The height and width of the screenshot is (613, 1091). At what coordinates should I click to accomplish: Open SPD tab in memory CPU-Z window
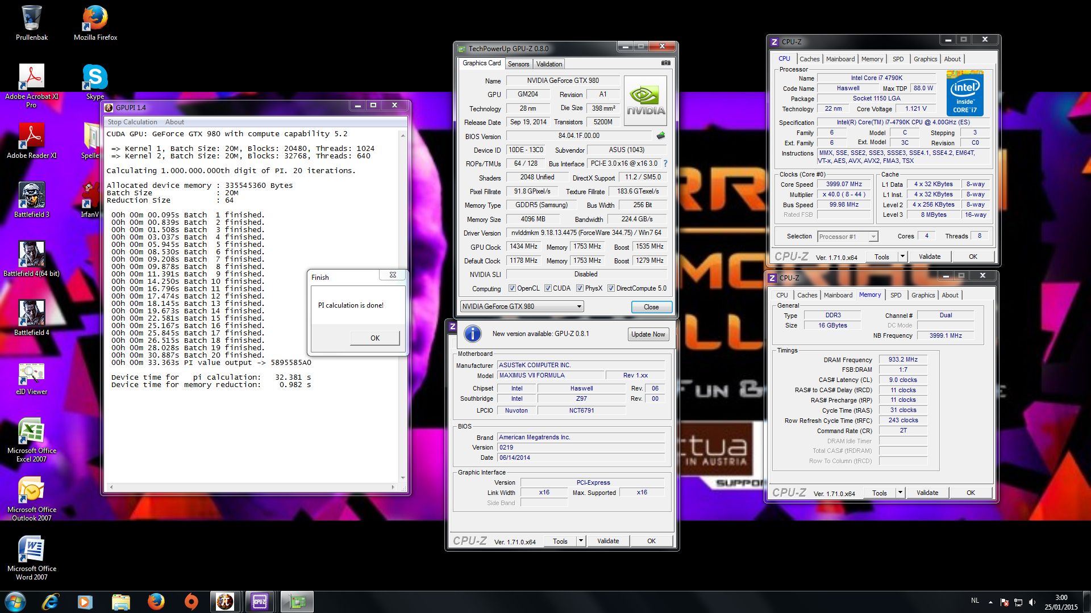[896, 295]
